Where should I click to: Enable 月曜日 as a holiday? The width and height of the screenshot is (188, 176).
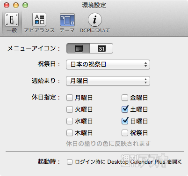pos(70,98)
